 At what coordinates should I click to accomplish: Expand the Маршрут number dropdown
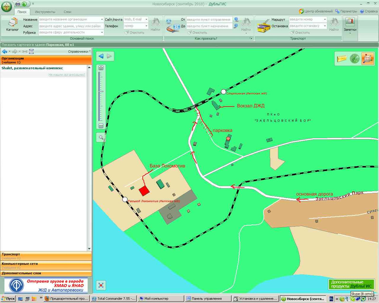click(x=325, y=19)
